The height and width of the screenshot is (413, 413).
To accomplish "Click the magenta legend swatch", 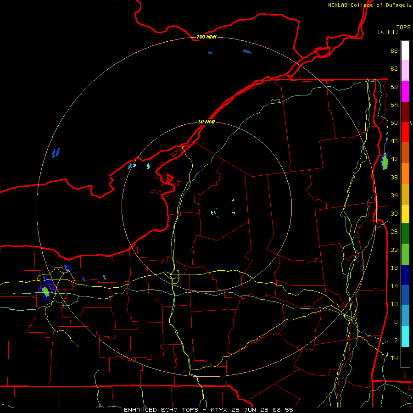I will point(405,91).
